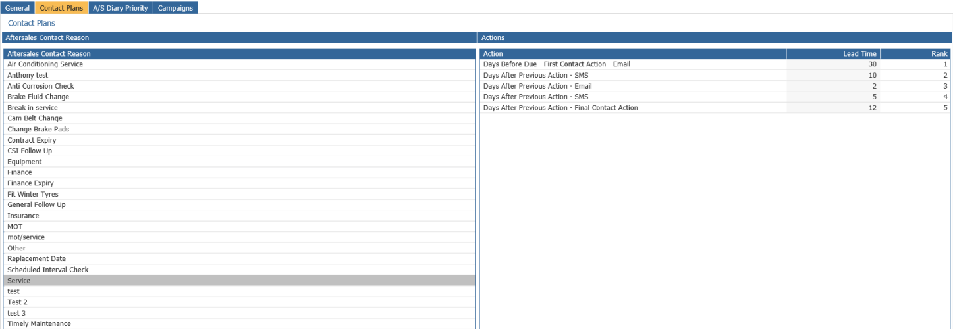Click rank cell for Final Contact Action
Image resolution: width=953 pixels, height=334 pixels.
point(915,108)
